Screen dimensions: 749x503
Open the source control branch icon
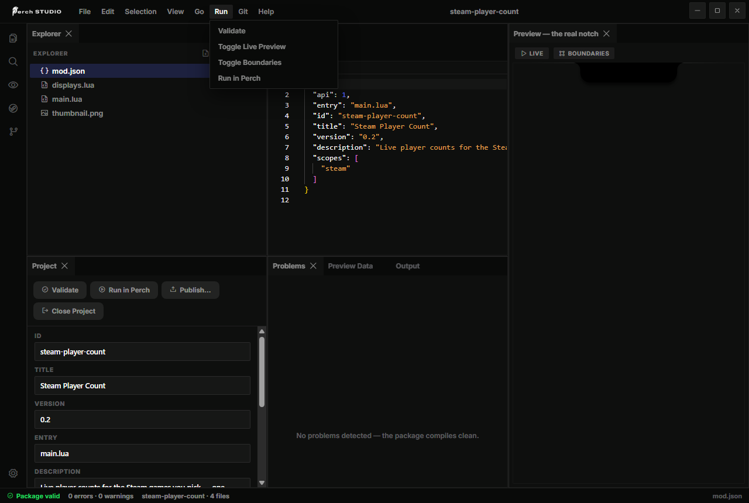coord(13,132)
